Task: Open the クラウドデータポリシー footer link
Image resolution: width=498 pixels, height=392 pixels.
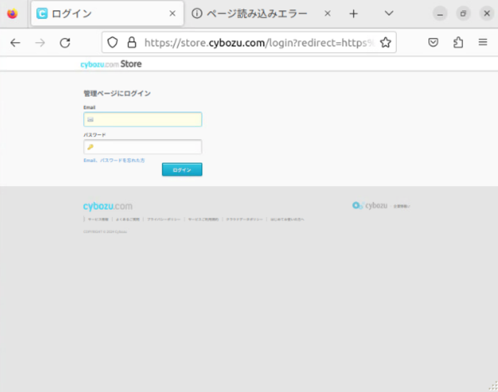Action: click(x=245, y=219)
